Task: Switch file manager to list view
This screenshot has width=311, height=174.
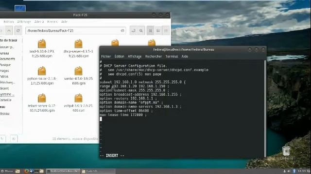Action: [x=158, y=30]
